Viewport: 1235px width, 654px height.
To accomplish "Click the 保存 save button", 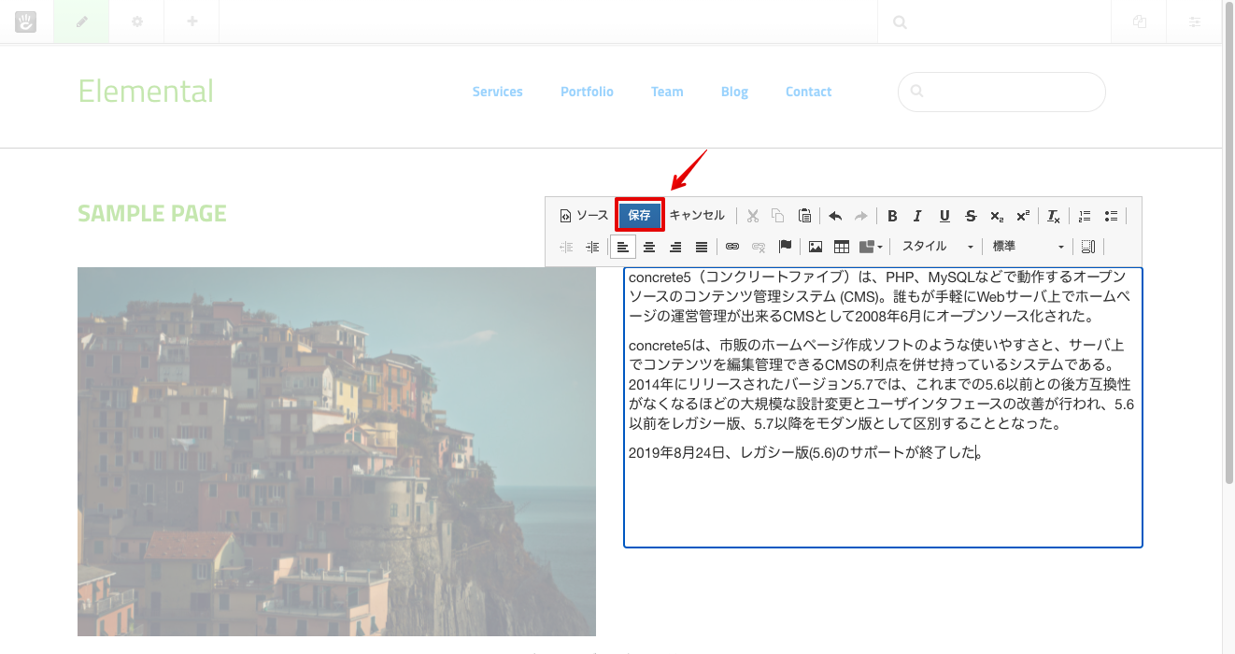I will pos(639,216).
